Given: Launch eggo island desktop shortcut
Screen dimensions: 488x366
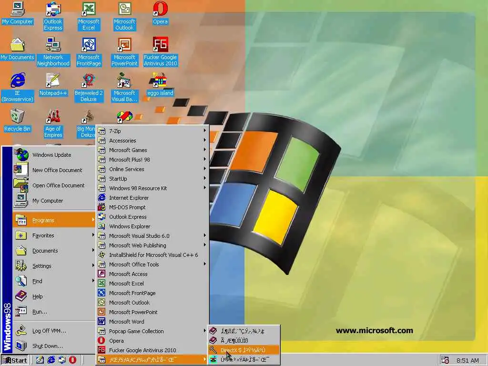Looking at the screenshot, I should click(x=160, y=85).
